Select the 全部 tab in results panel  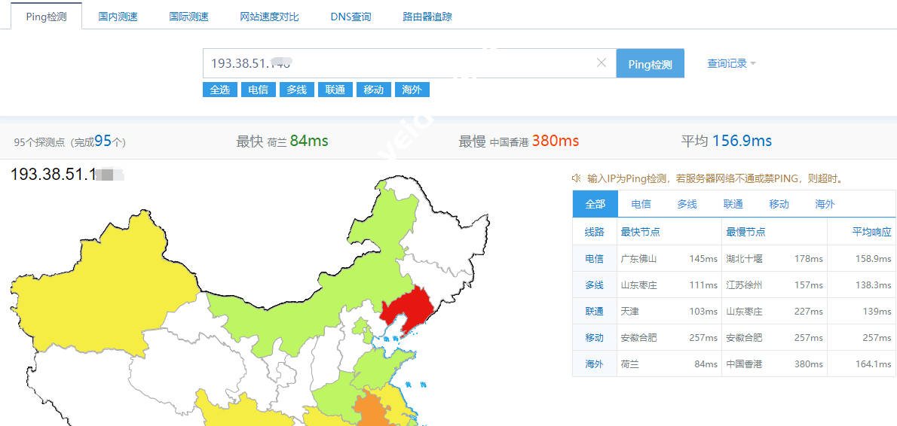595,204
